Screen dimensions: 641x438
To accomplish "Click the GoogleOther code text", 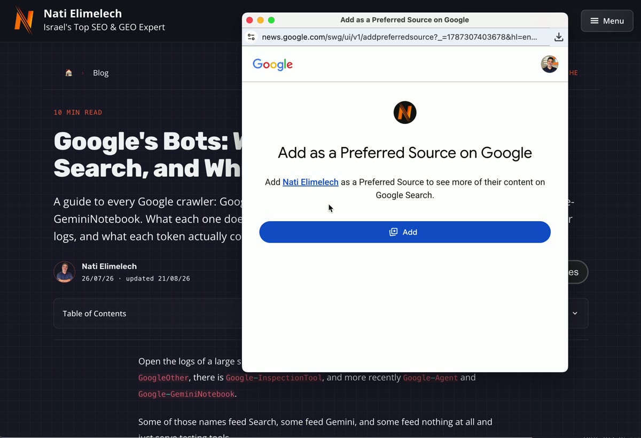I will pyautogui.click(x=163, y=378).
